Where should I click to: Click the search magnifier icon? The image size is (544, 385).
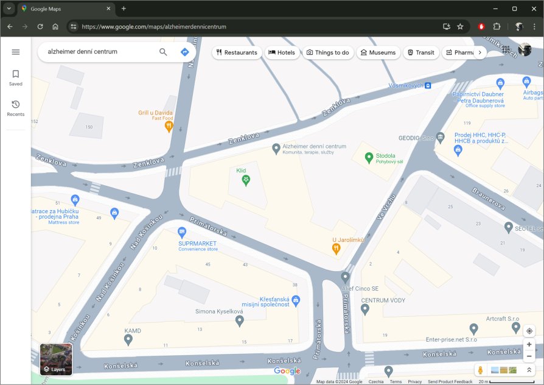point(163,52)
